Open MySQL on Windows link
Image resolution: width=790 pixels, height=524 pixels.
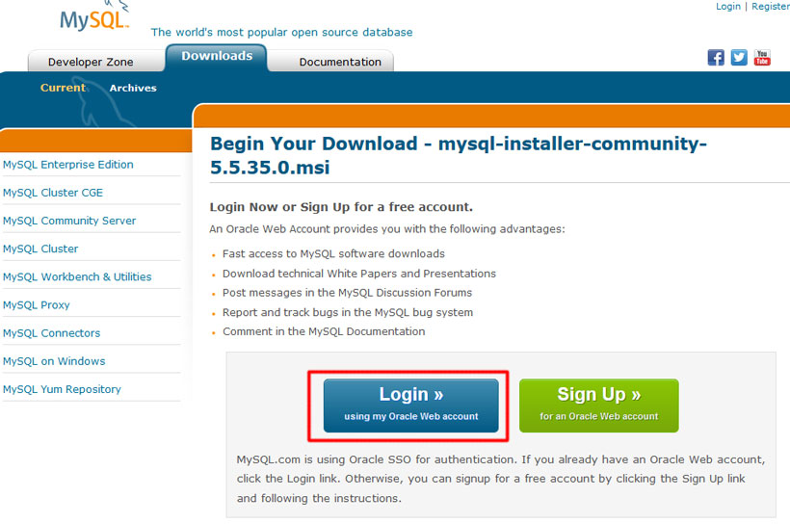point(54,361)
